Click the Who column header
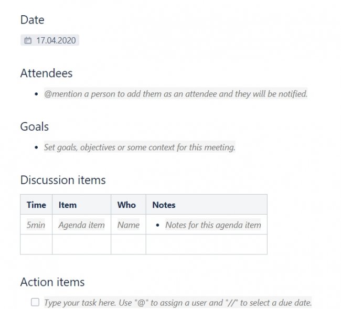Image resolution: width=341 pixels, height=309 pixels. (126, 205)
